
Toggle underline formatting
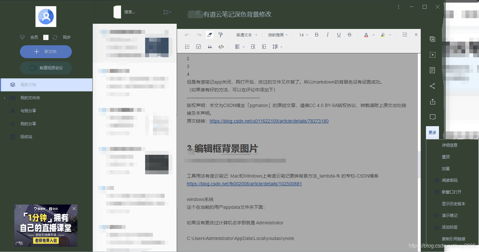coord(338,34)
